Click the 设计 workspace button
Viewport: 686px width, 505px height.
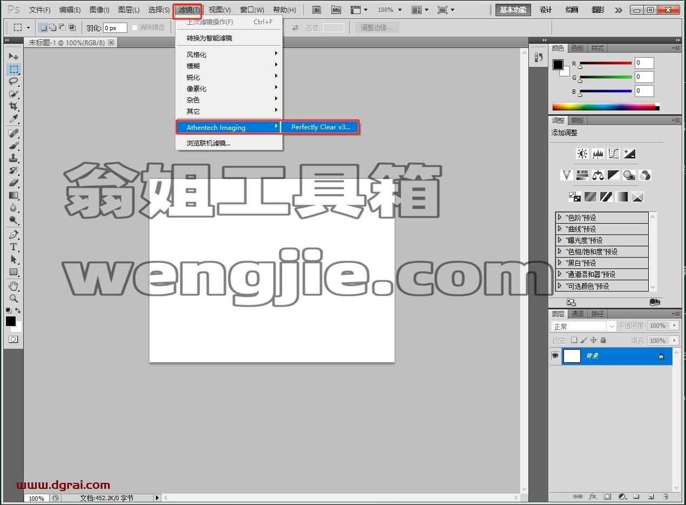[546, 10]
